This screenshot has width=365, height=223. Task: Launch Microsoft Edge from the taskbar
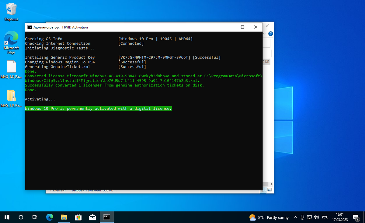50,217
